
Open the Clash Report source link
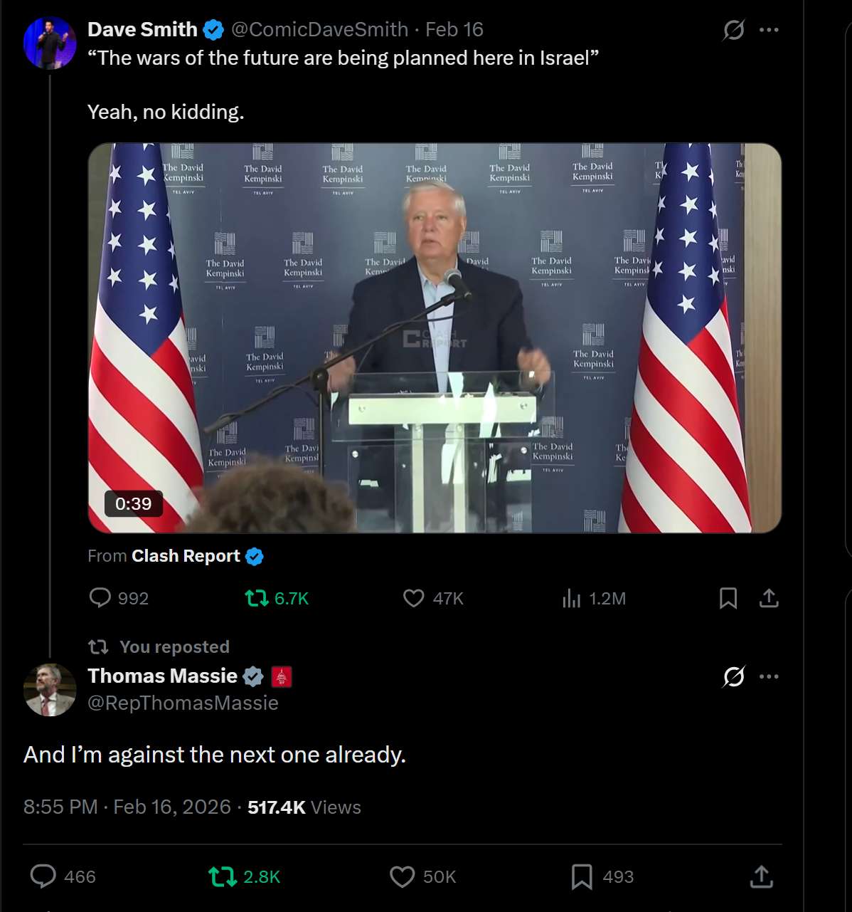(x=186, y=556)
